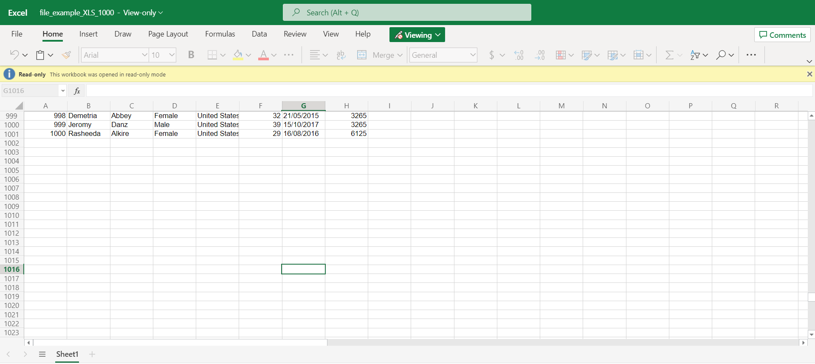The height and width of the screenshot is (364, 815).
Task: Click the add new sheet plus icon
Action: click(x=92, y=354)
